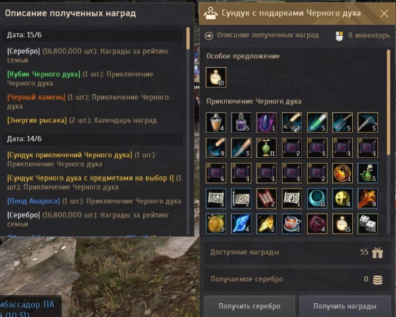
Task: Click the Получить награды button
Action: 345,306
